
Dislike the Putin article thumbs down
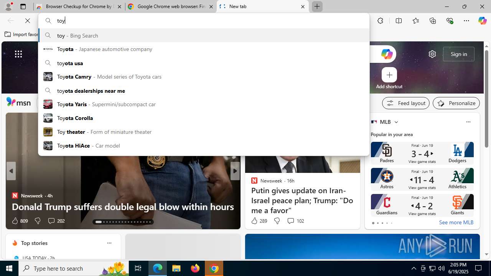(277, 221)
